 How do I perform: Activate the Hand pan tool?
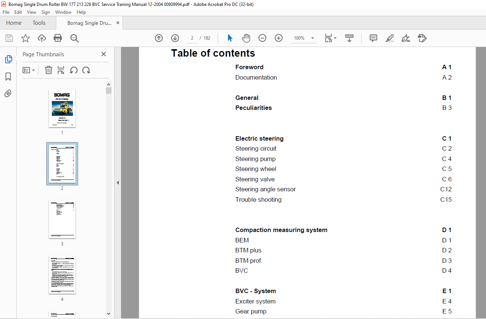[x=246, y=38]
